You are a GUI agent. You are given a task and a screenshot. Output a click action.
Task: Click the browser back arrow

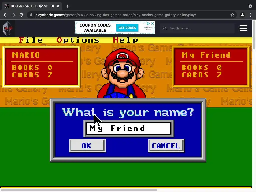coord(5,15)
